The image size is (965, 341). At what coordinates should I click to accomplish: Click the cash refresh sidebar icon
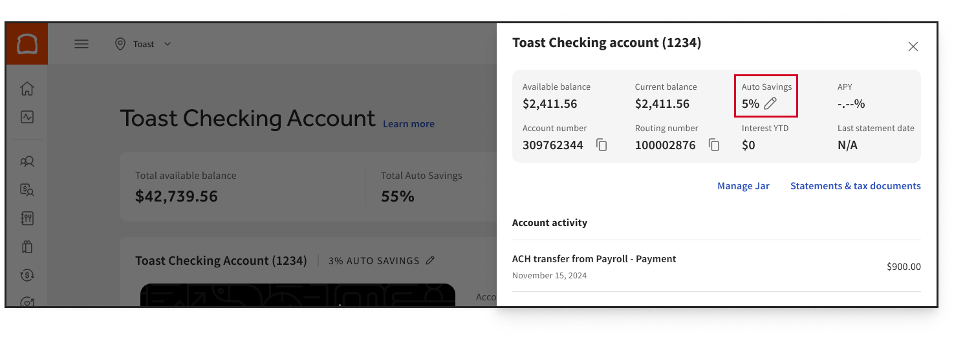(27, 274)
